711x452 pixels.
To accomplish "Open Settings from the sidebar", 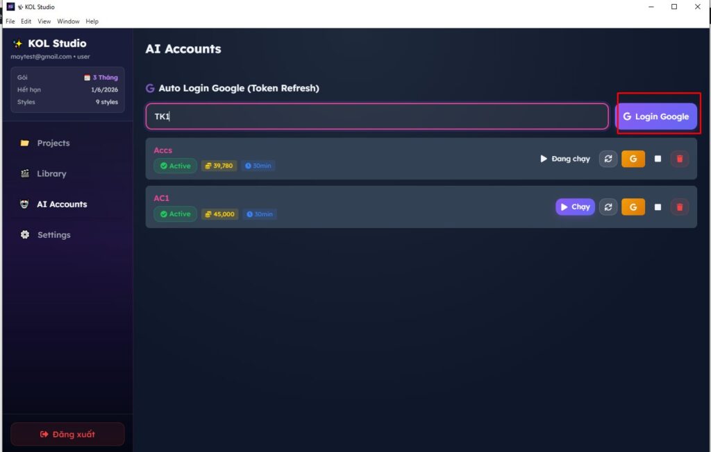I will point(53,234).
